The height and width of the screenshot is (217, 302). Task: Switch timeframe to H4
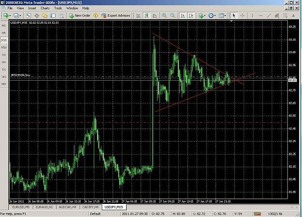(x=4, y=62)
